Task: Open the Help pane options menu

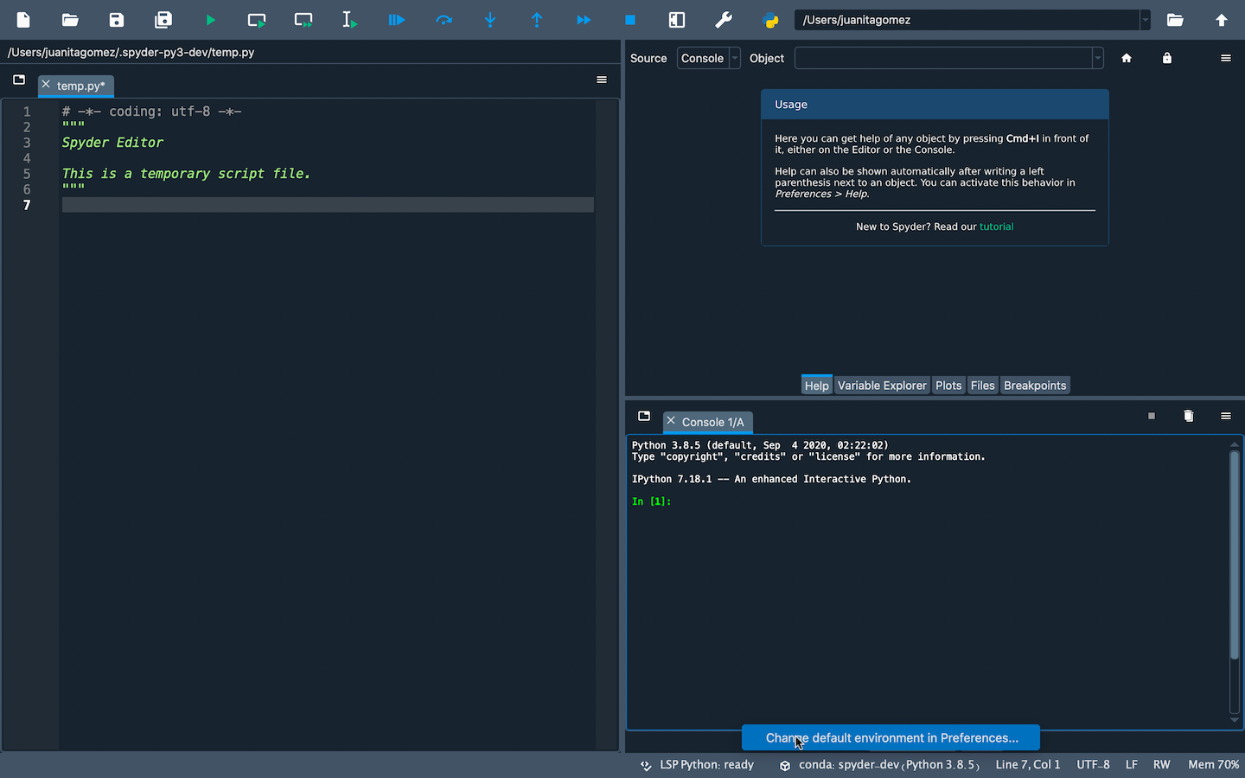Action: pos(1226,58)
